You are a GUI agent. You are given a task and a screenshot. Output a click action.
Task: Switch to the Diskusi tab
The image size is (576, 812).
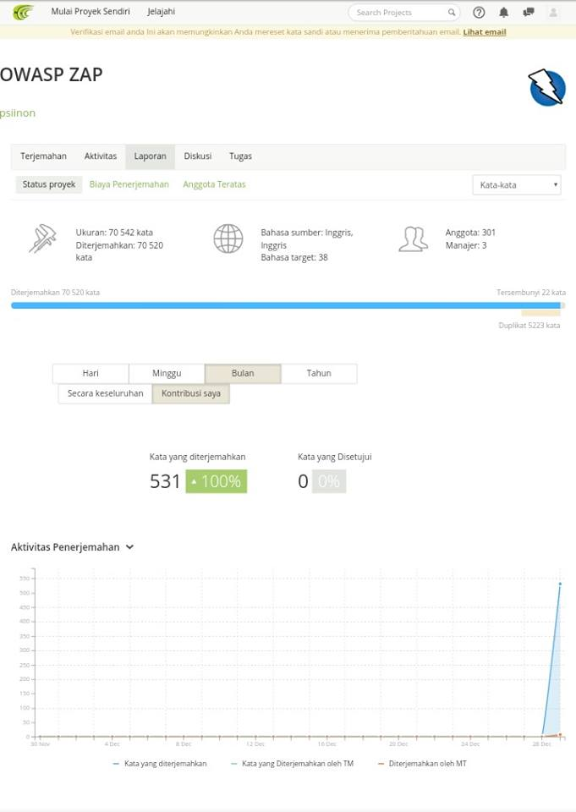click(x=198, y=156)
